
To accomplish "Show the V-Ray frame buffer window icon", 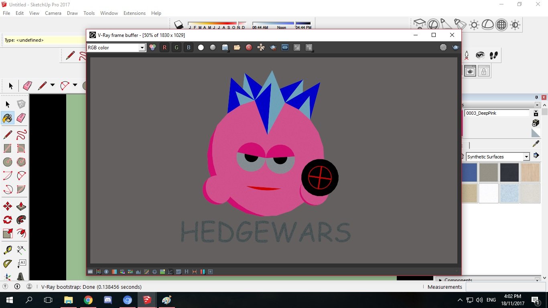I will point(470,71).
